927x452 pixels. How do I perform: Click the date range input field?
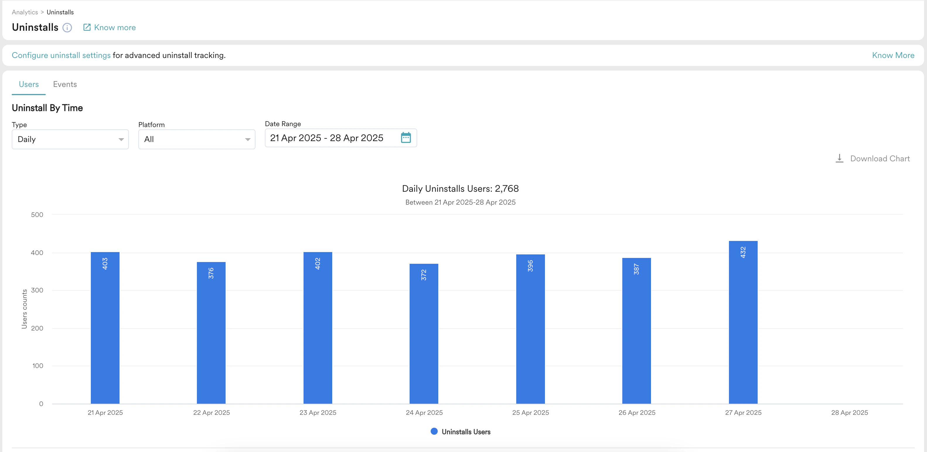click(326, 138)
